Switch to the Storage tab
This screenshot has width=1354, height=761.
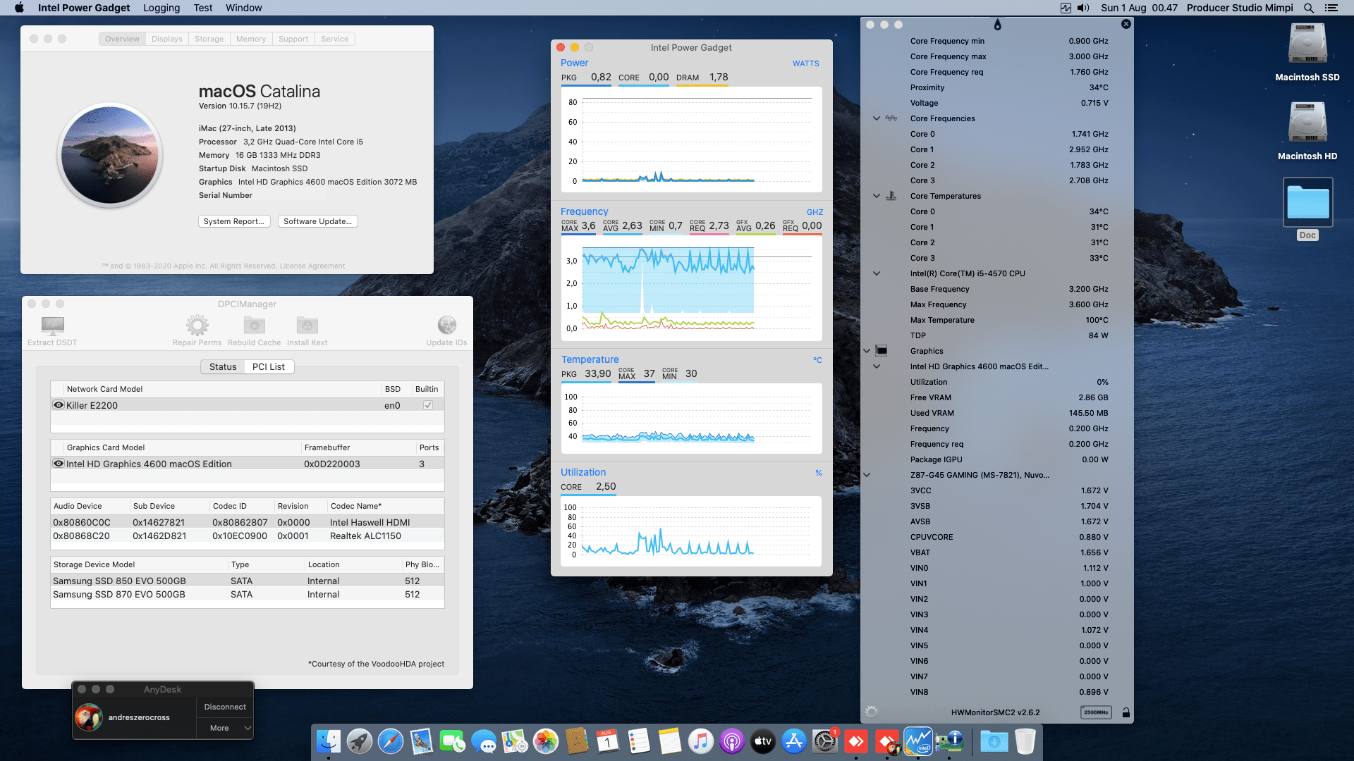coord(209,39)
